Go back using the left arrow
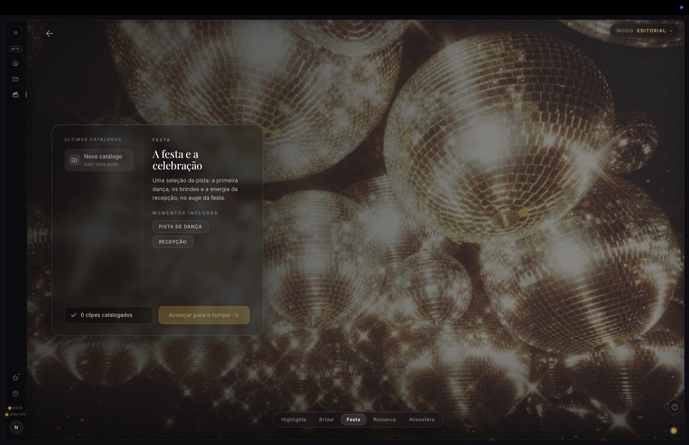 click(x=49, y=33)
